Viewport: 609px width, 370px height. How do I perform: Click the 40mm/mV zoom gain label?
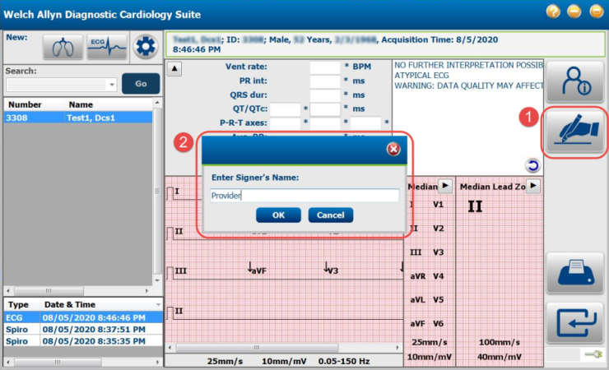pyautogui.click(x=499, y=356)
